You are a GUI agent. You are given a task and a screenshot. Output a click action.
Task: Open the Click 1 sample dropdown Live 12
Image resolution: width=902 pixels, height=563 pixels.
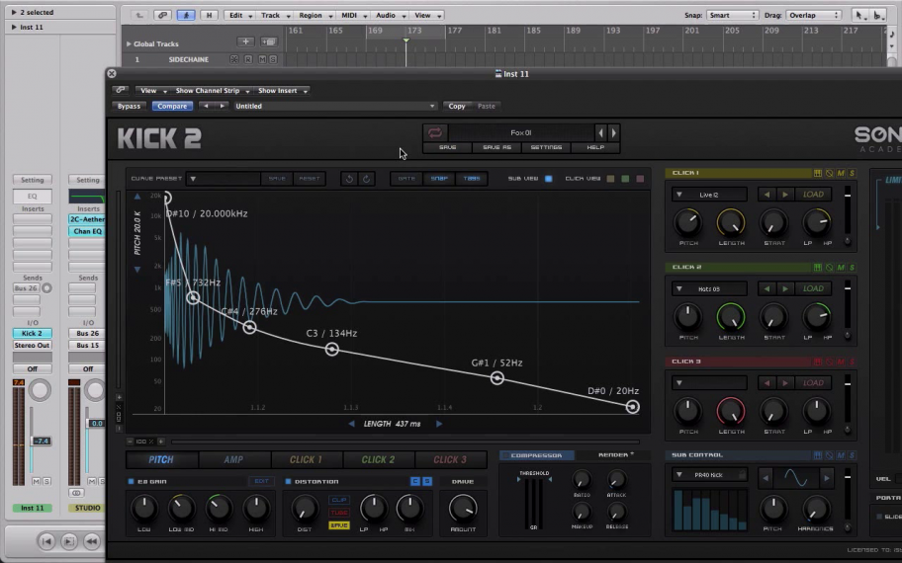[709, 195]
